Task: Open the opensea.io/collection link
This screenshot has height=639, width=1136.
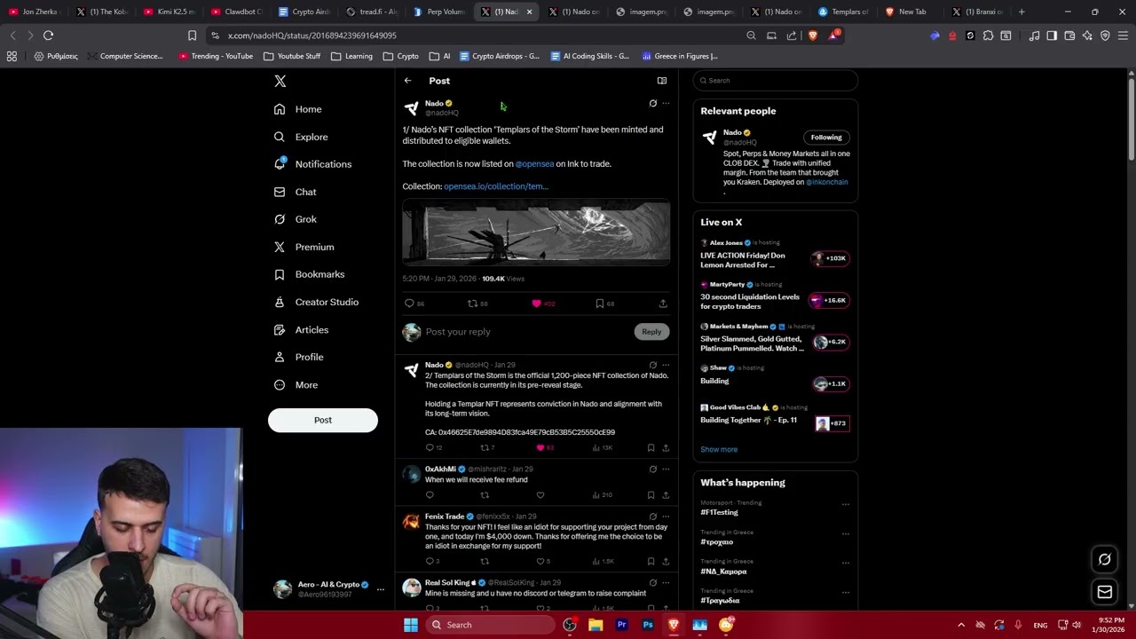Action: pyautogui.click(x=496, y=186)
